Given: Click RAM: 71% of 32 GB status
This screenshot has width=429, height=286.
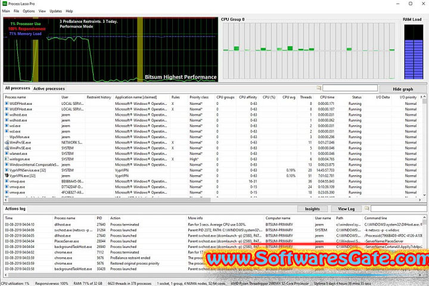Looking at the screenshot, I should pyautogui.click(x=88, y=284).
